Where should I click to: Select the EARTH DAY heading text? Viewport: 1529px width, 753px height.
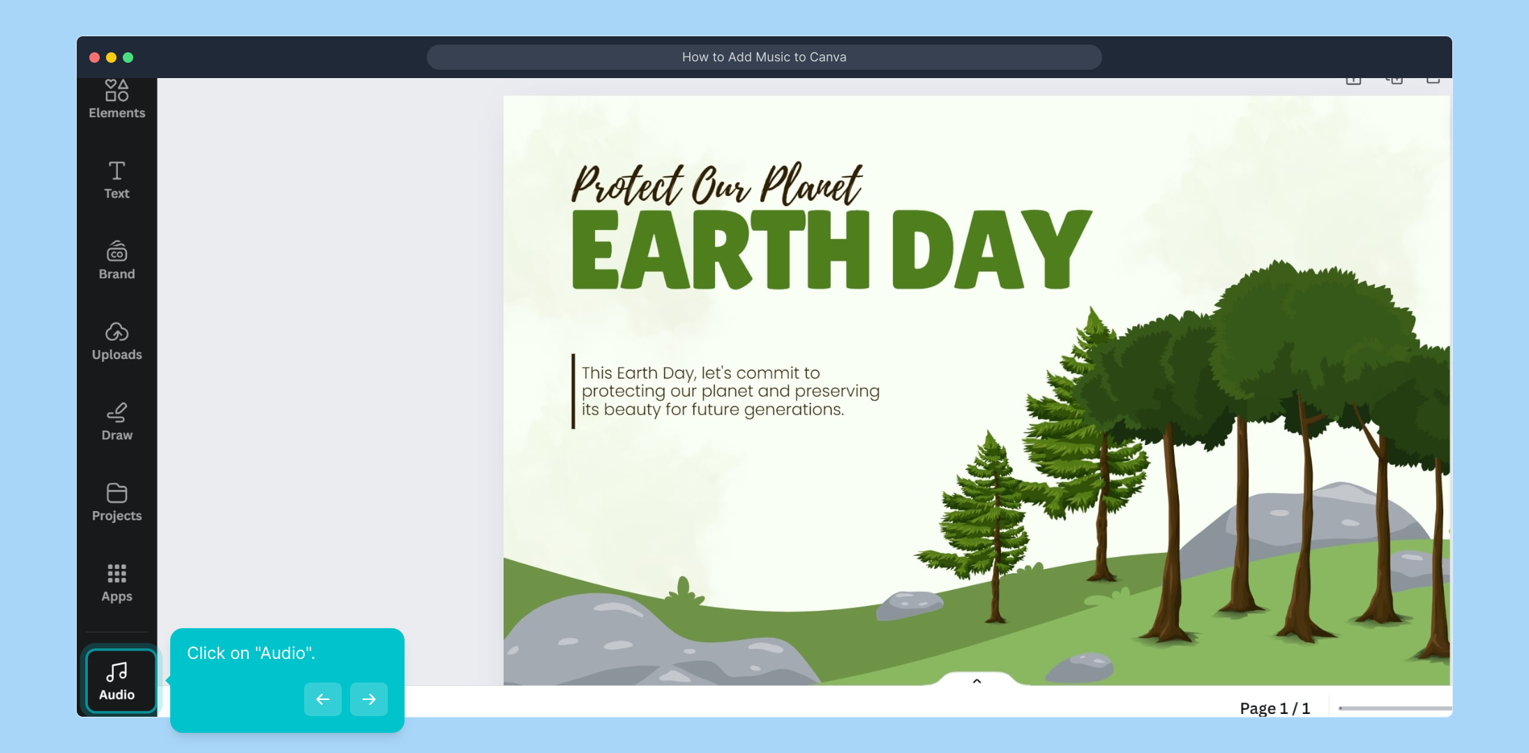830,250
